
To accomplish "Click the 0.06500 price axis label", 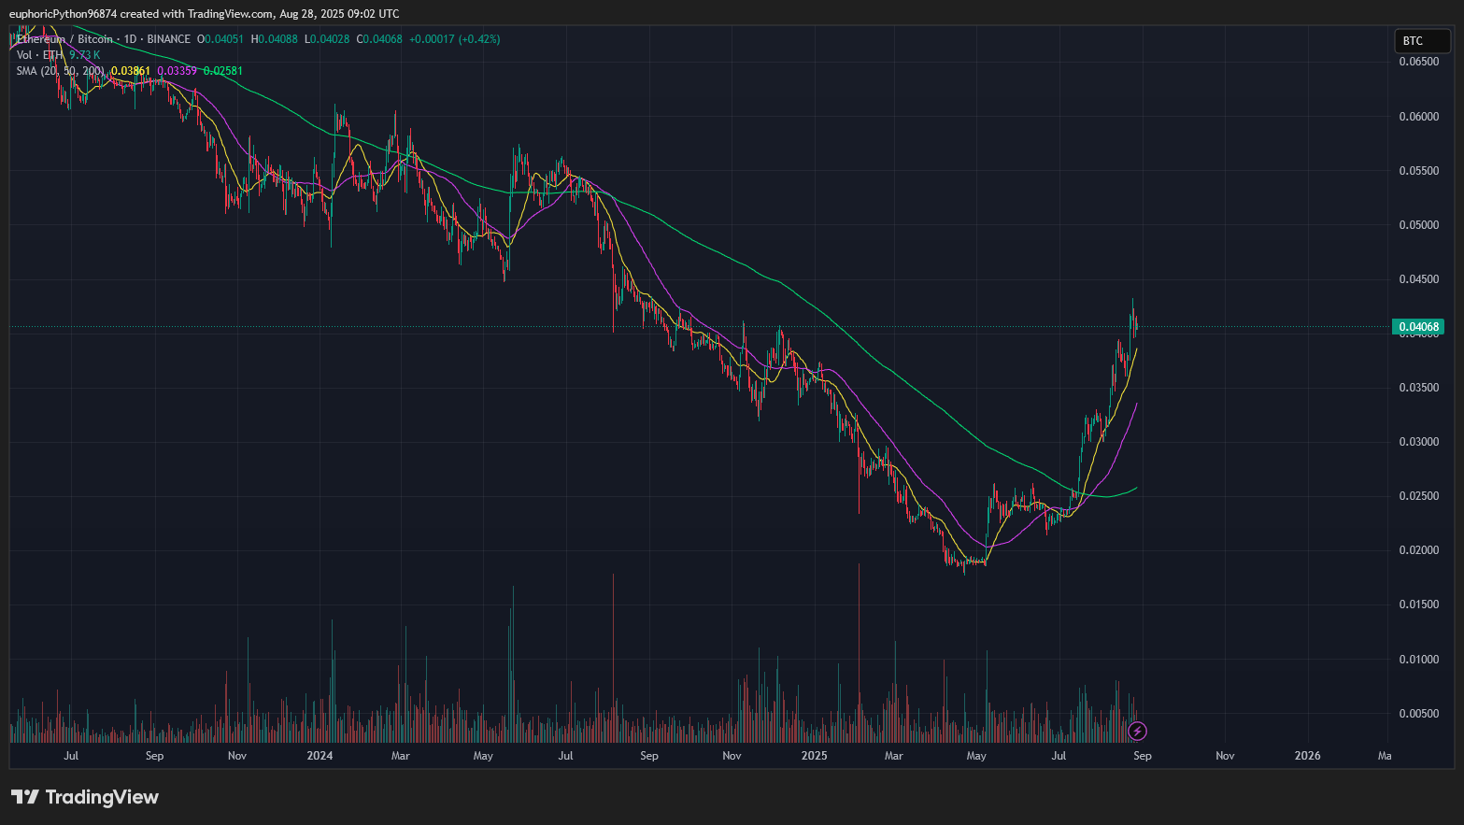I will point(1418,62).
